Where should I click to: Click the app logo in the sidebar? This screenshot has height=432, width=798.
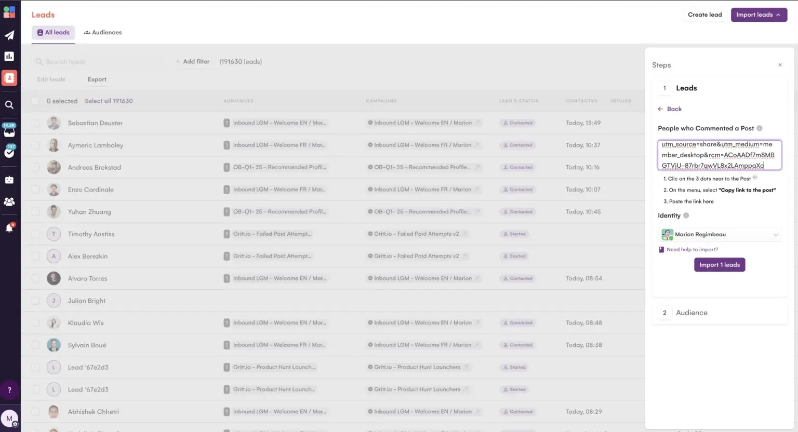pos(9,12)
